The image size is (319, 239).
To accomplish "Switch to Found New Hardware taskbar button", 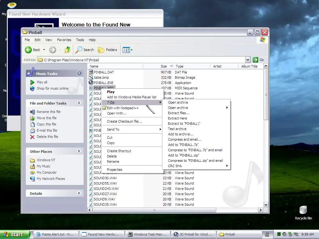I will [x=101, y=234].
